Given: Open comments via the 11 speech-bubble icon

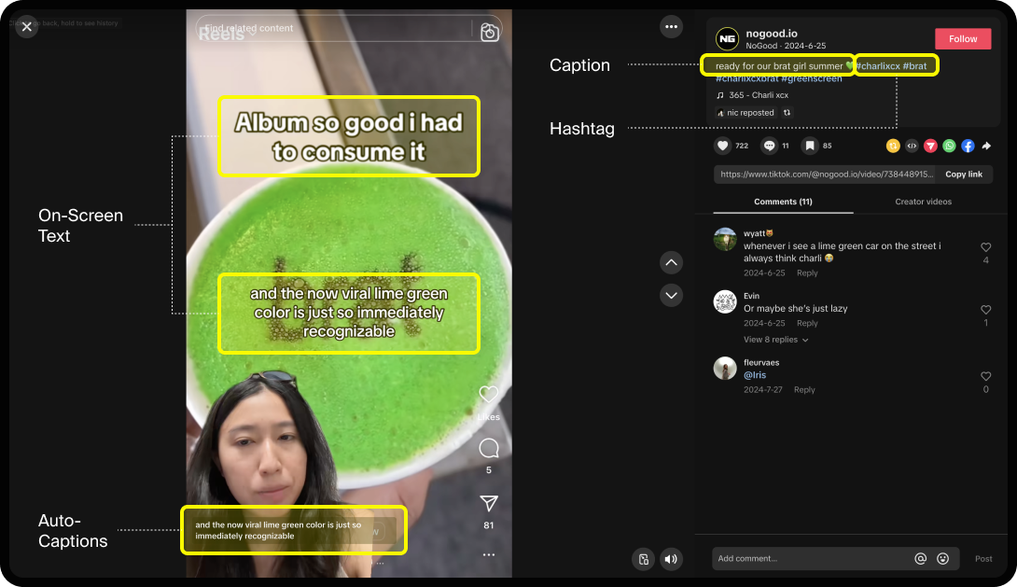Looking at the screenshot, I should 769,146.
